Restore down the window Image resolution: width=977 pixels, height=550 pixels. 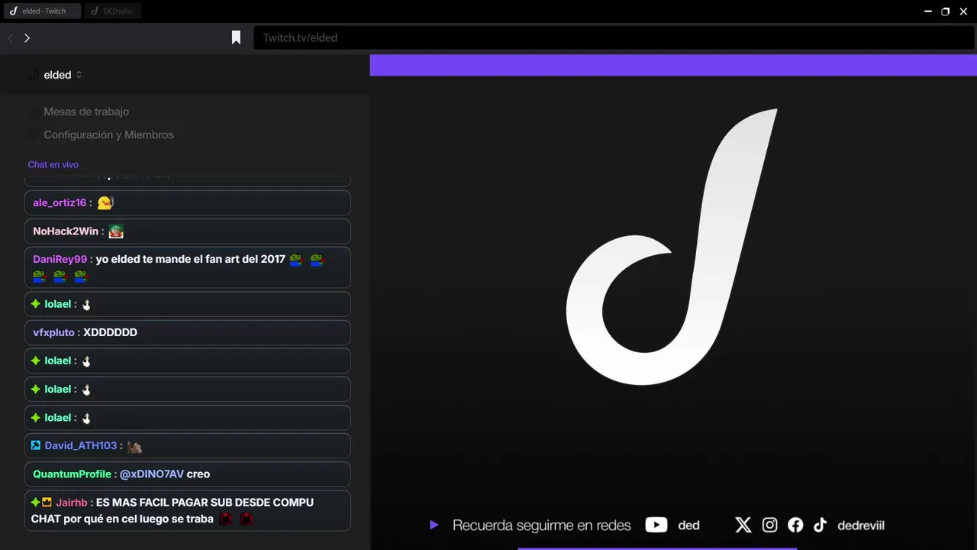coord(946,11)
